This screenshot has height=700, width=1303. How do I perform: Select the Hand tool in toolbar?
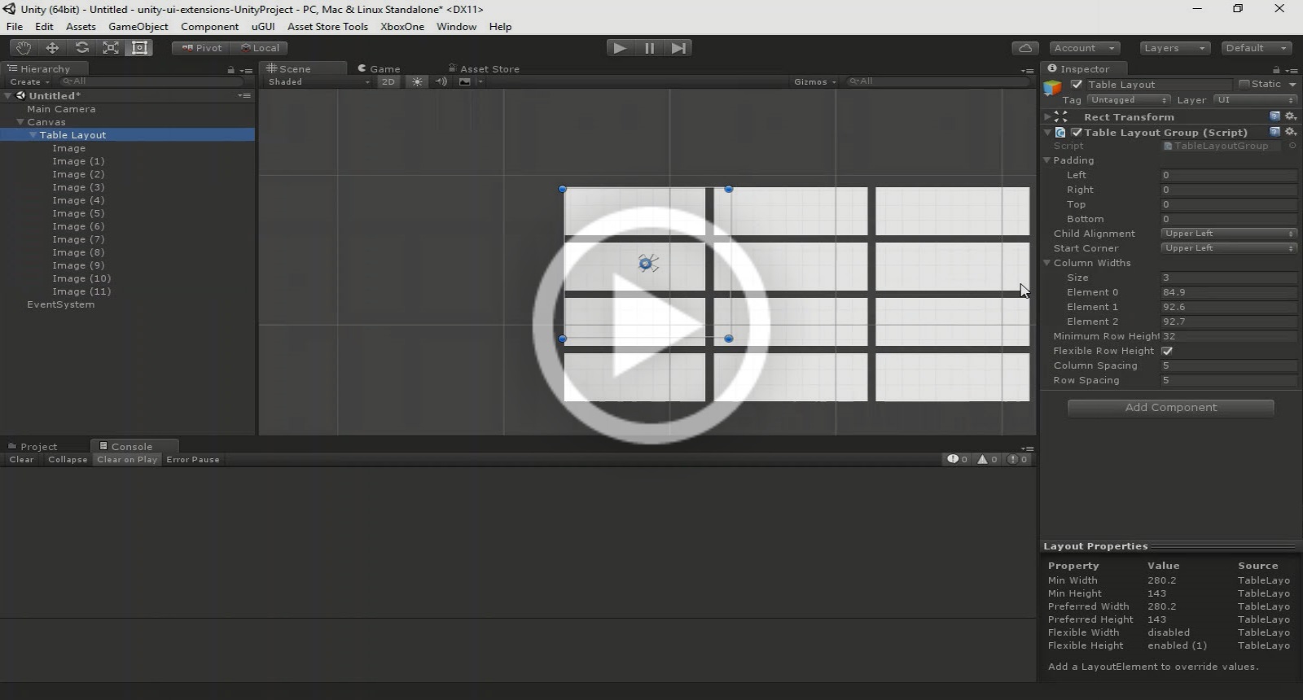tap(23, 48)
